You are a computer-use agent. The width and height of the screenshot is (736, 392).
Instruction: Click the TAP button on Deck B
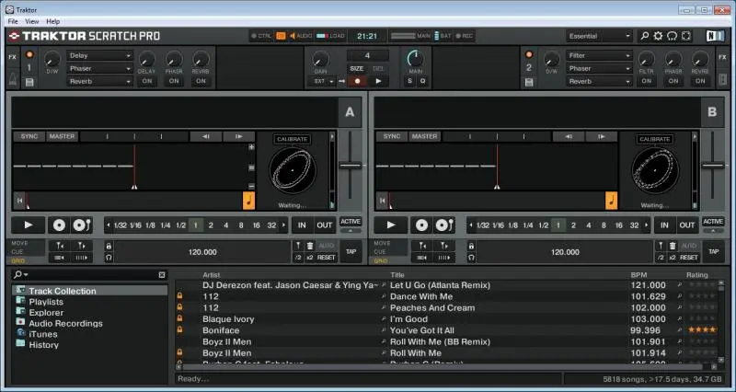(x=713, y=251)
